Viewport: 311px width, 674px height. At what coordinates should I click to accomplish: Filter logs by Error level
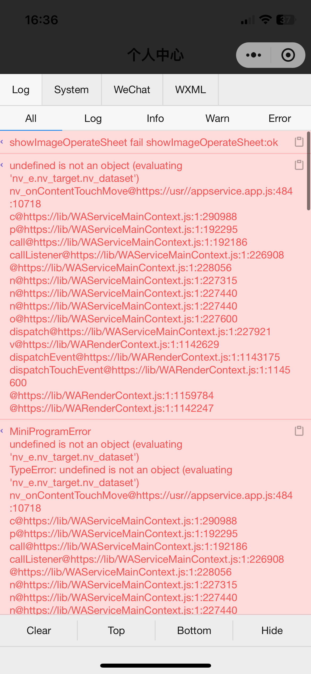tap(280, 118)
